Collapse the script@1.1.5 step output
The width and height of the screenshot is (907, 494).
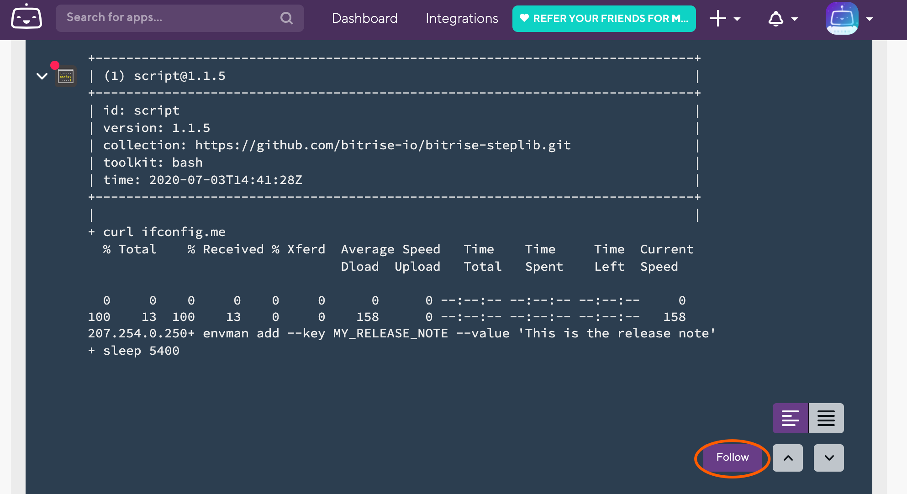42,77
